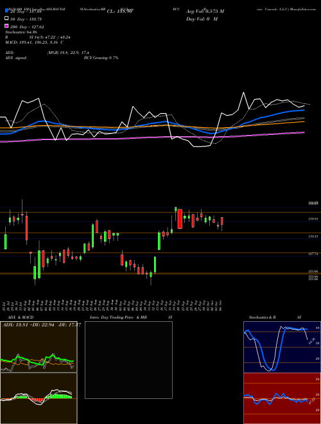Click the 'ADX: 13.81 +DY: 22.94 -DY: 17.37' readout

tap(41, 325)
